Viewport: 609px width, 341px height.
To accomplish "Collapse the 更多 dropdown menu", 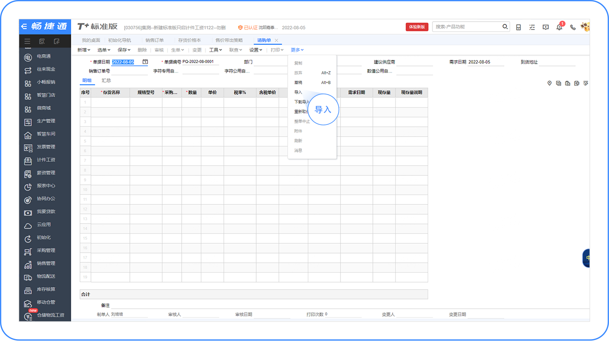I will 297,50.
